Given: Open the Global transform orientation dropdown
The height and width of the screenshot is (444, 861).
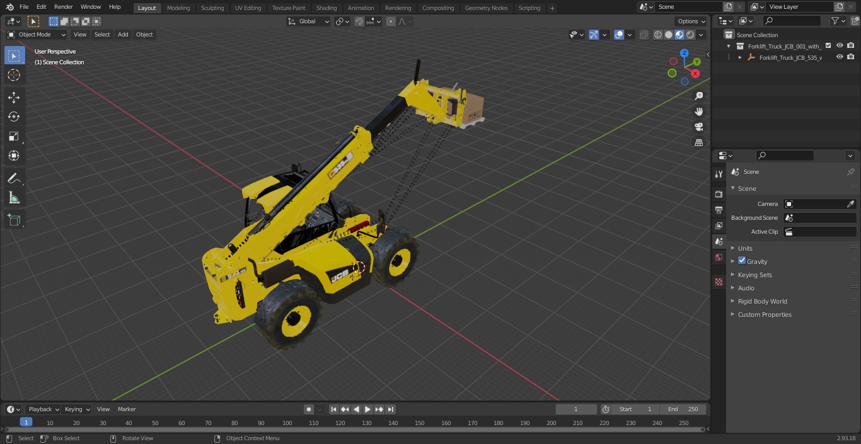Looking at the screenshot, I should tap(308, 21).
